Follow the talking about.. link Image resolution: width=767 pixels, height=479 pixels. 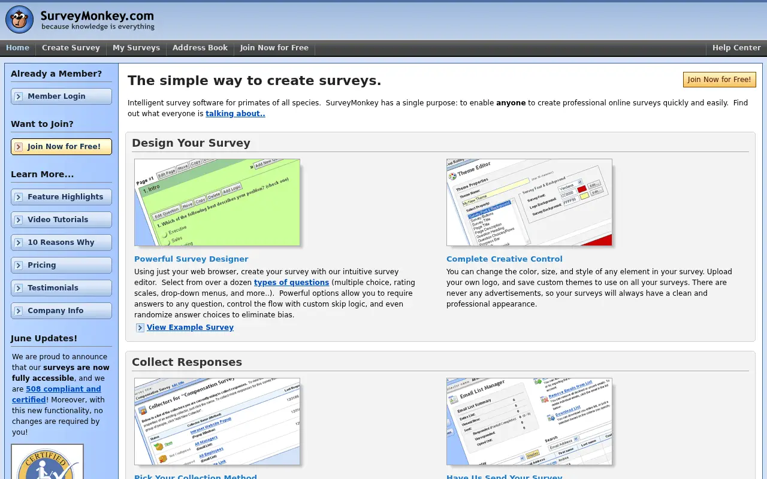[x=235, y=114]
